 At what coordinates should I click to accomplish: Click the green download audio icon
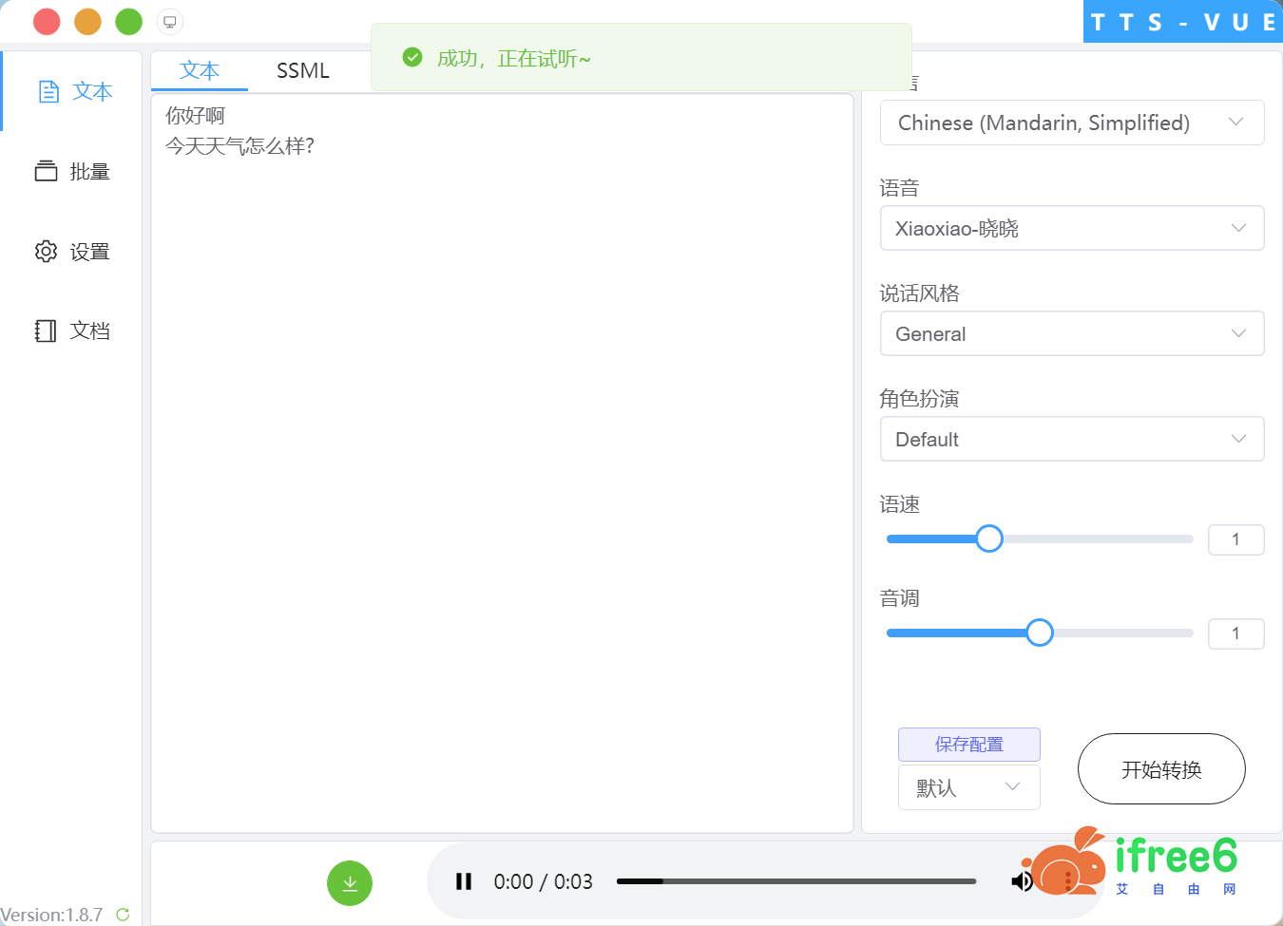(350, 883)
